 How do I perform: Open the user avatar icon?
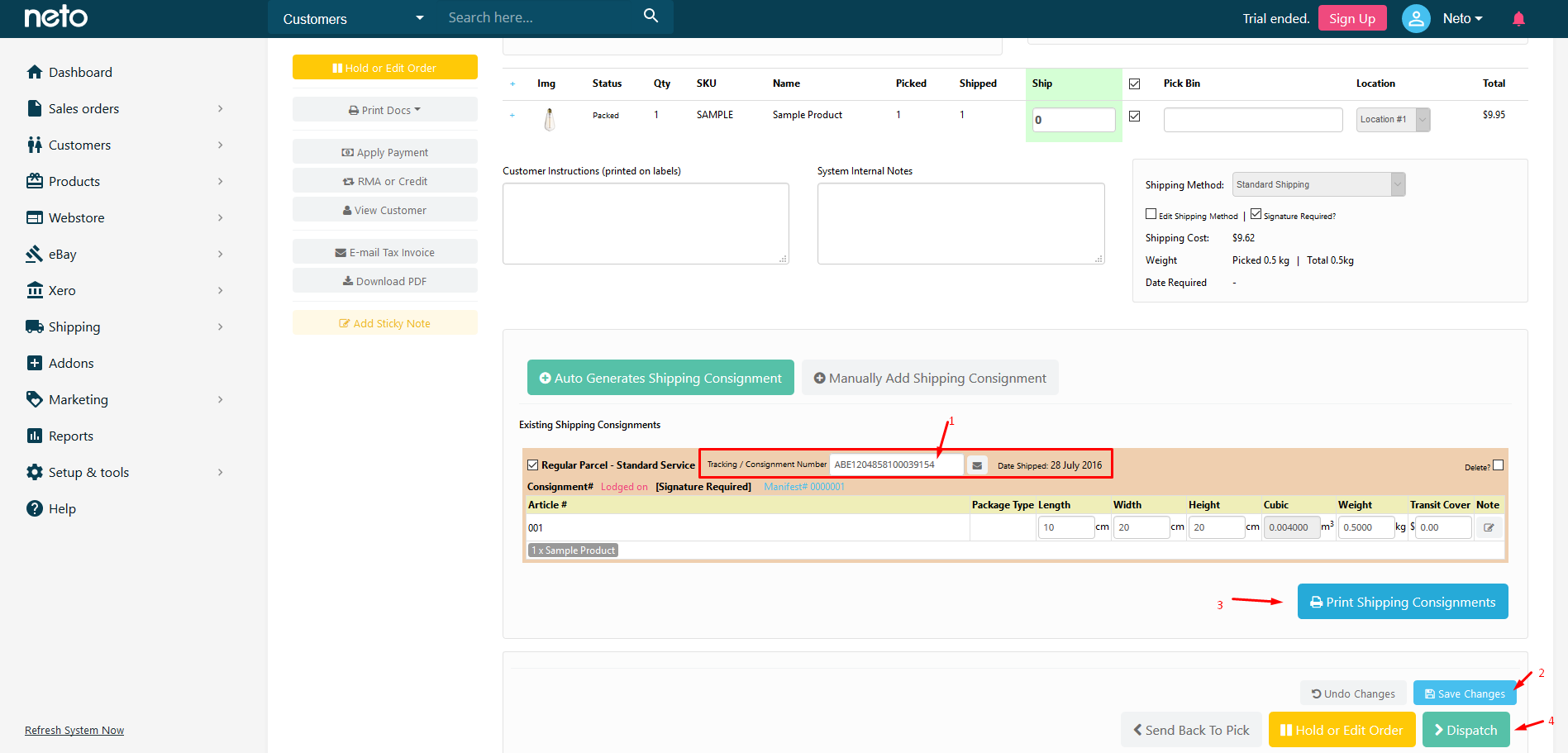1416,18
